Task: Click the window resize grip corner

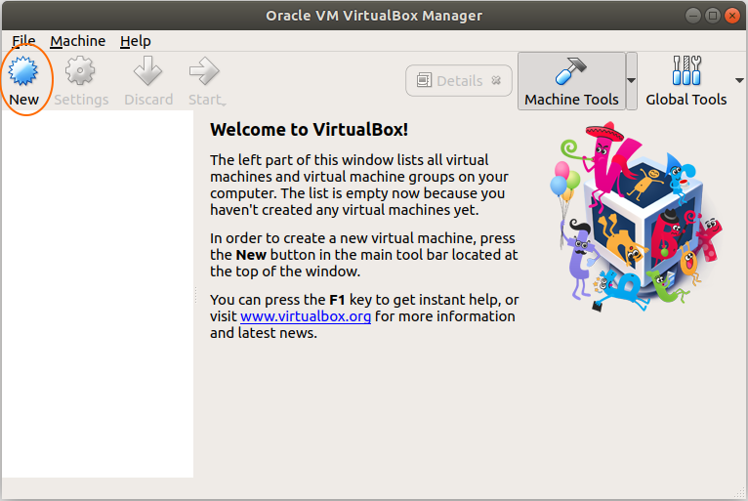Action: [740, 492]
